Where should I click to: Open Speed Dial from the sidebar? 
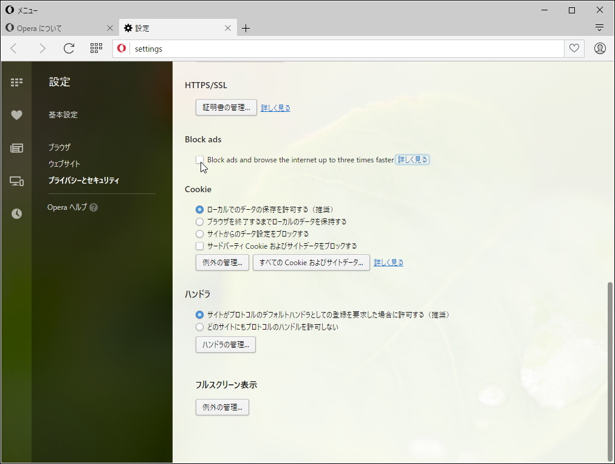click(x=16, y=81)
